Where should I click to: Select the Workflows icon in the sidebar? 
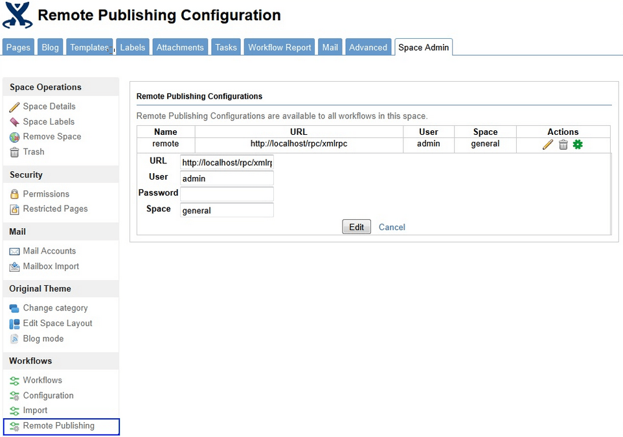14,380
